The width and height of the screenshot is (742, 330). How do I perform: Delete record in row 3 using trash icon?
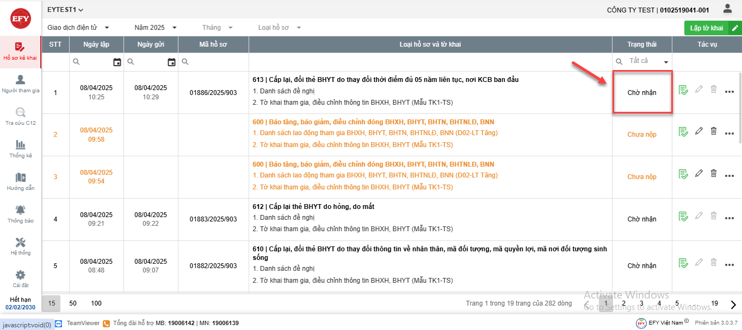(714, 173)
